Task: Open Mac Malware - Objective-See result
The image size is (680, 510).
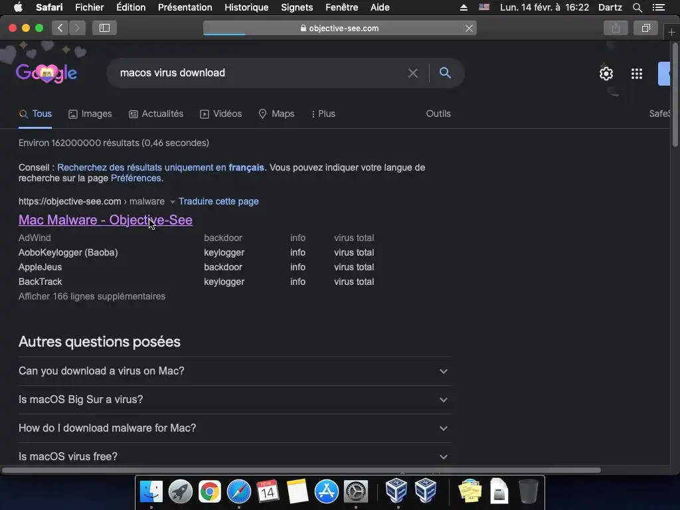Action: (x=106, y=220)
